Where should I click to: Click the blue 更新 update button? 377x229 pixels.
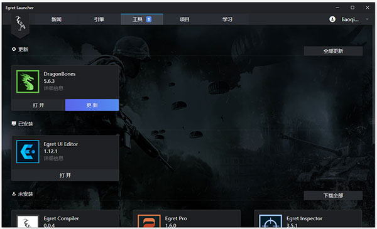click(x=92, y=105)
